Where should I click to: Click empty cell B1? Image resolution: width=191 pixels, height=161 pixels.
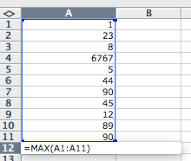click(x=149, y=24)
